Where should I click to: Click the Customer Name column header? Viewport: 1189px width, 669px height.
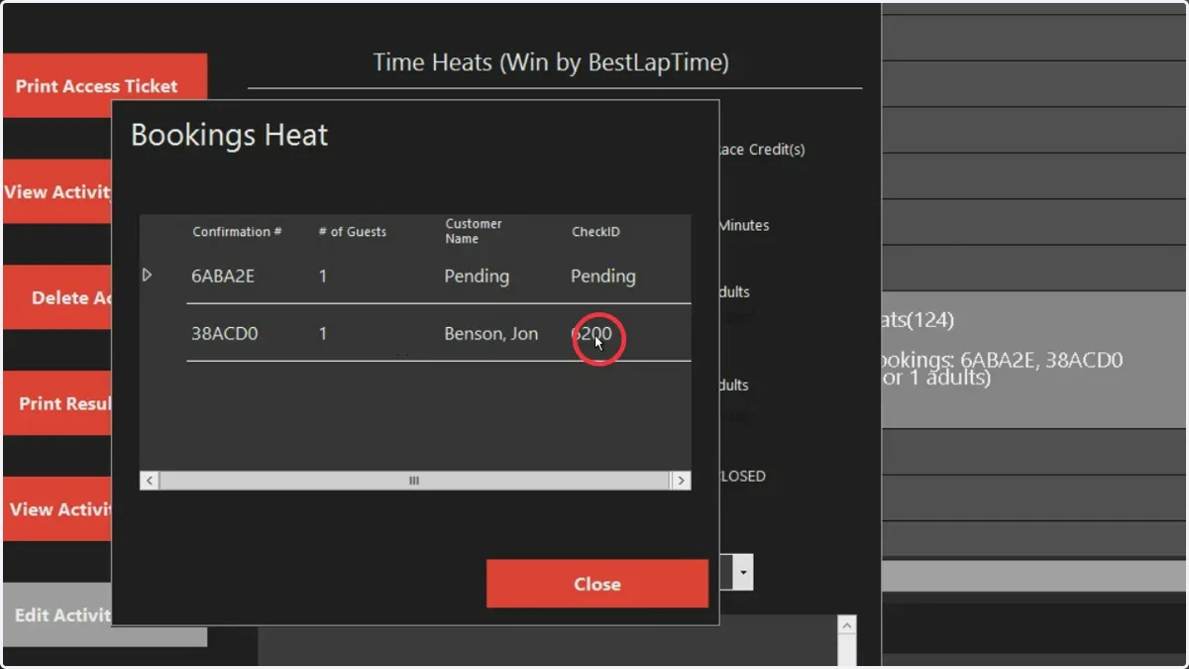click(474, 231)
